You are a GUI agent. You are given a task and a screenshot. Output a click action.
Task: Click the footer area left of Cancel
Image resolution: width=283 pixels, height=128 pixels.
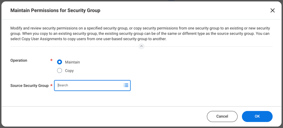pyautogui.click(x=106, y=116)
